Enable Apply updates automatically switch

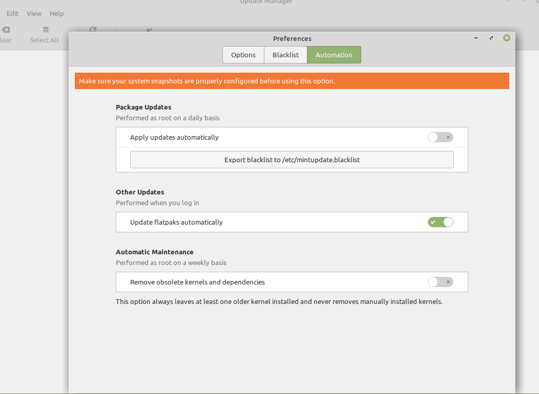(x=440, y=137)
